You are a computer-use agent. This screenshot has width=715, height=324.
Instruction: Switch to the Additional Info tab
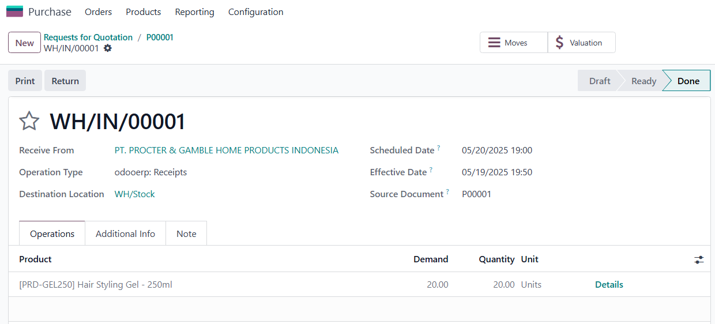(x=126, y=233)
